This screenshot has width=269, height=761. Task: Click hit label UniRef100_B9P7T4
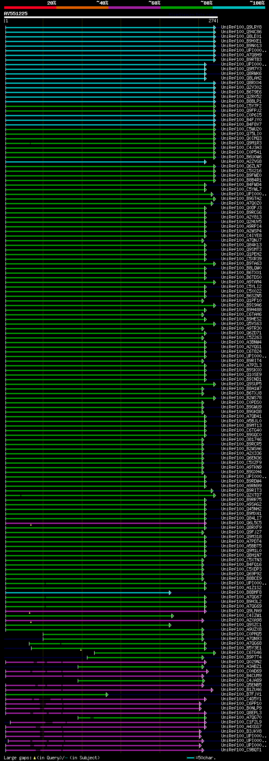coord(241,657)
